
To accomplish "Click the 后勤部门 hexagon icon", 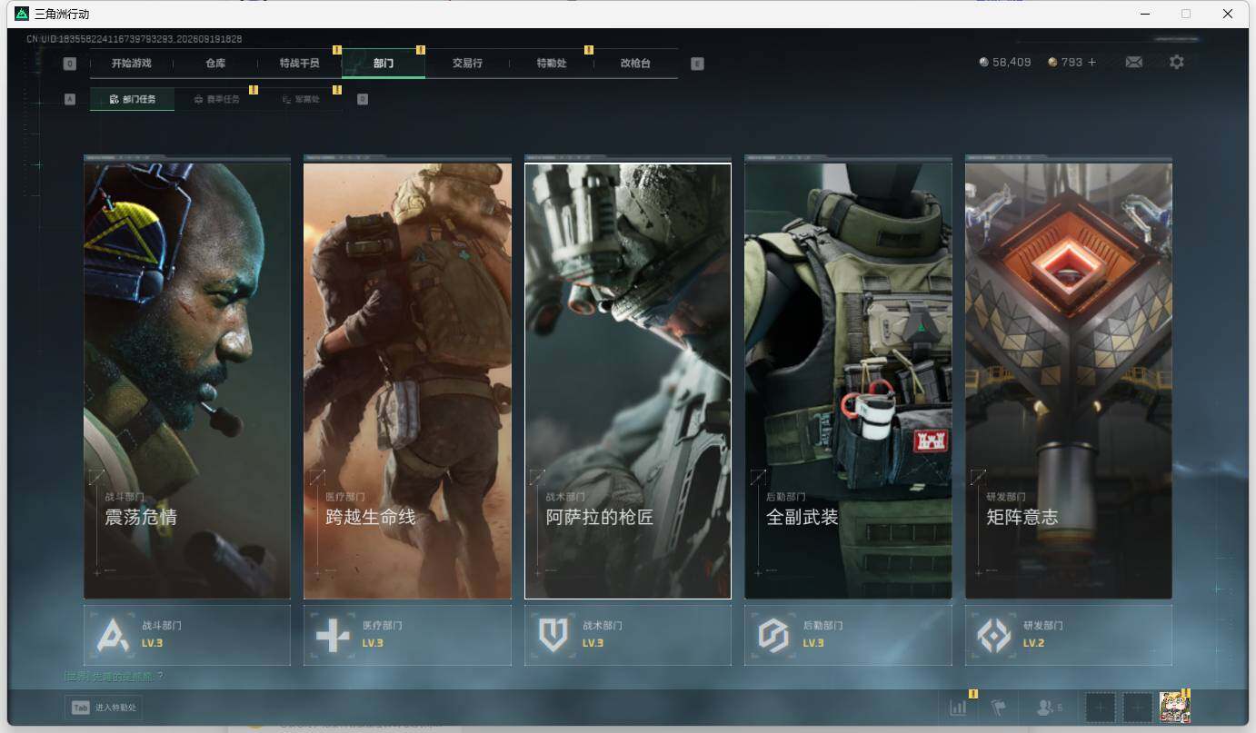I will coord(773,635).
